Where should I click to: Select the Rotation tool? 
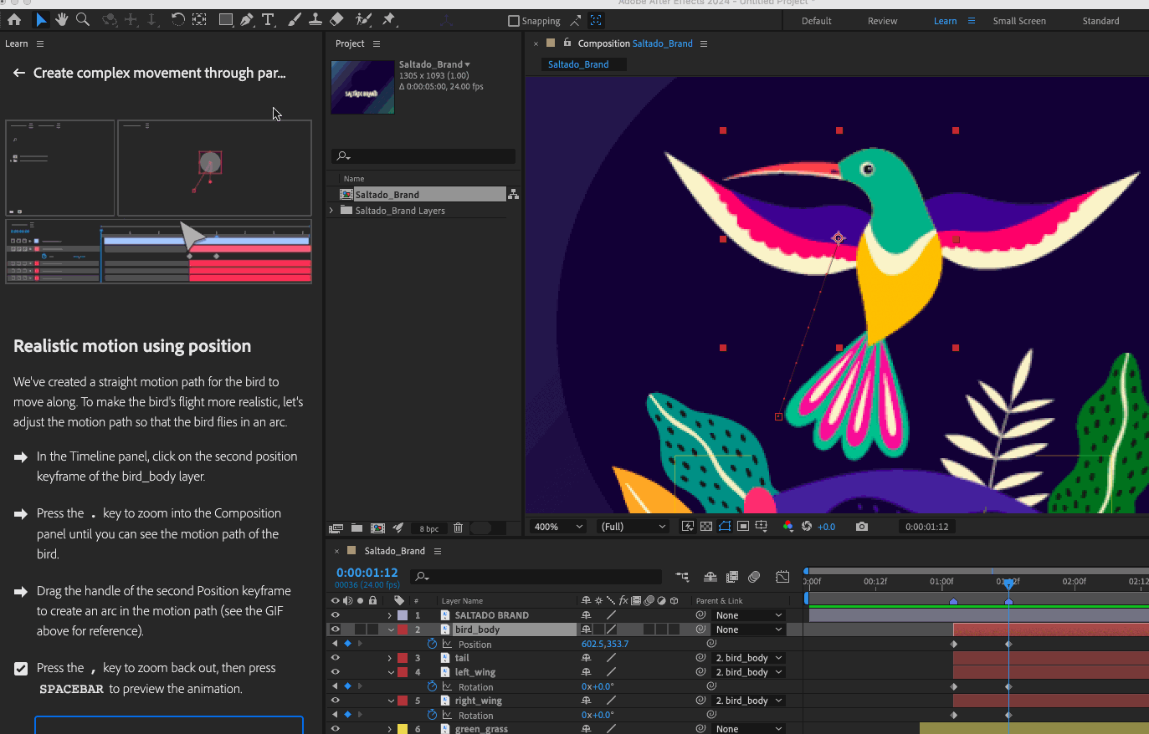177,19
